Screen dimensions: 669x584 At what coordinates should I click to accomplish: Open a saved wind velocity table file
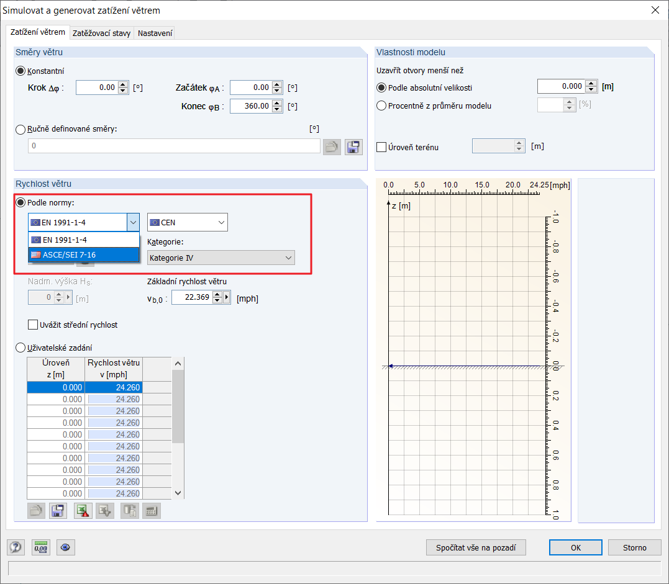click(36, 510)
